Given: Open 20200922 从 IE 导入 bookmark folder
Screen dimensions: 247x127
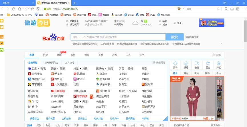Looking at the screenshot, I should click(19, 15).
